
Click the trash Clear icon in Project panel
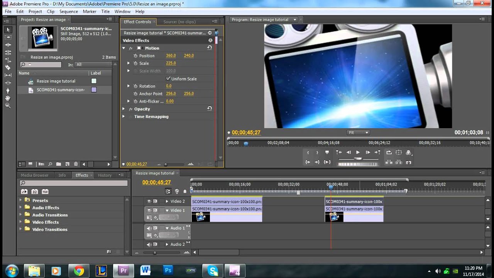coord(76,164)
